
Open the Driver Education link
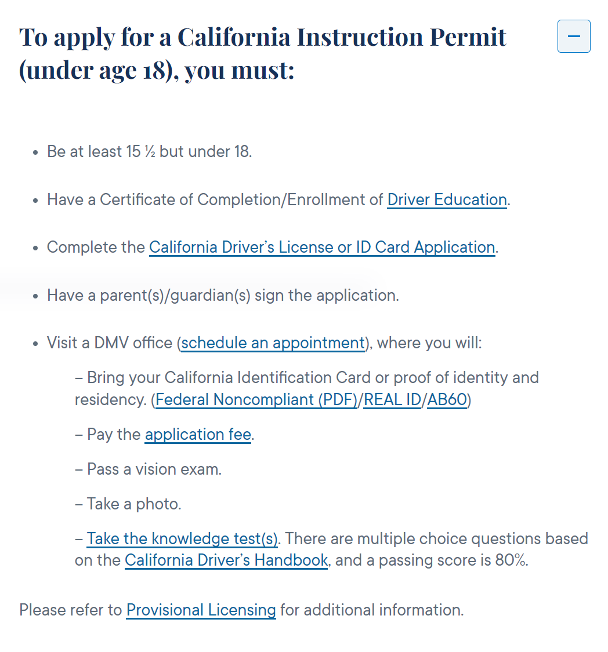click(447, 200)
